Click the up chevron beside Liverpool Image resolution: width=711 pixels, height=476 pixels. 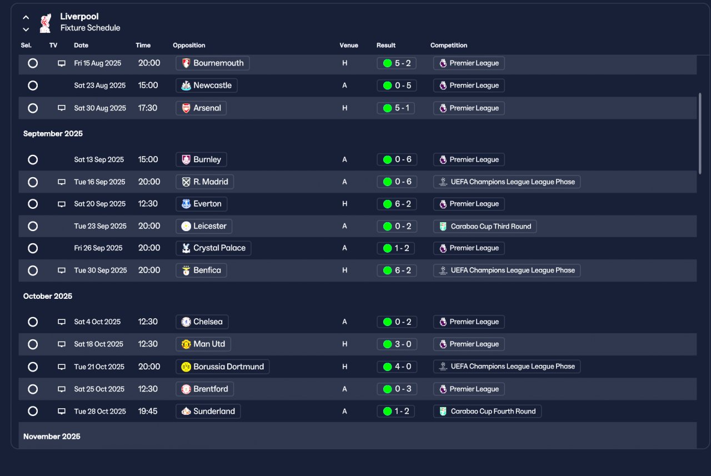26,17
